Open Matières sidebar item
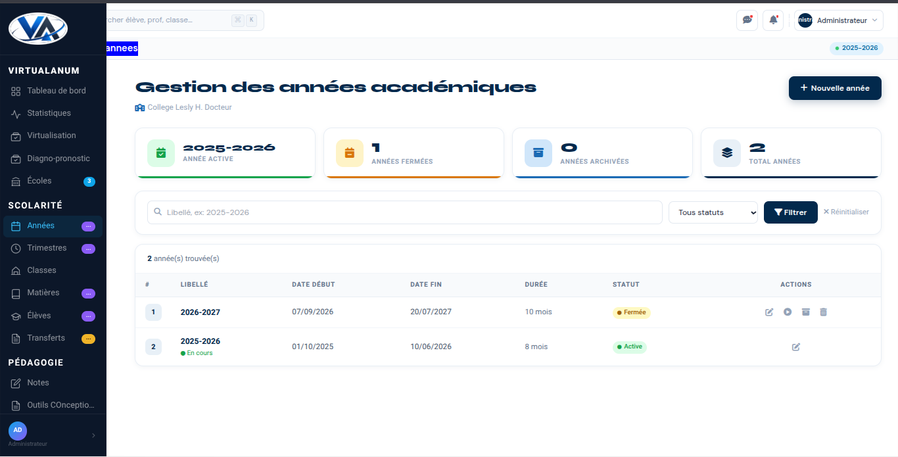Image resolution: width=898 pixels, height=457 pixels. 53,293
